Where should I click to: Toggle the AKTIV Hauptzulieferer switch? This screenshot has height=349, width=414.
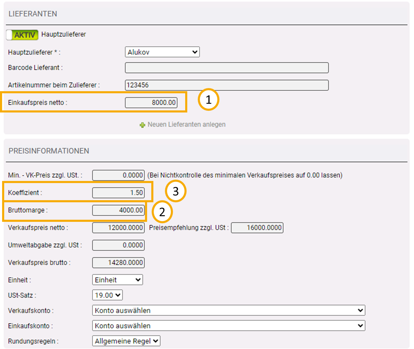coord(22,35)
